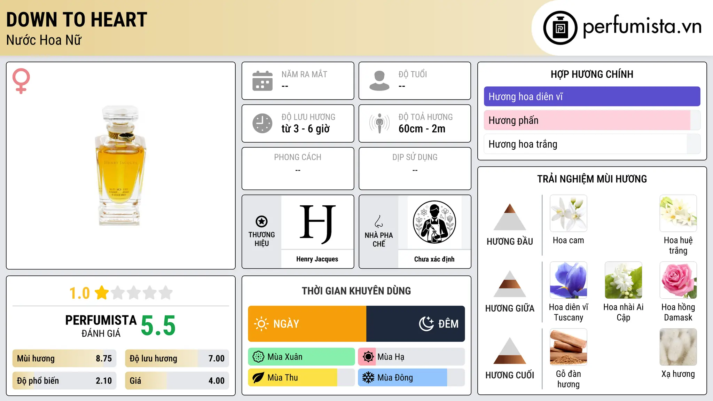Click the Hương cuối pyramid icon
The height and width of the screenshot is (401, 713).
510,351
